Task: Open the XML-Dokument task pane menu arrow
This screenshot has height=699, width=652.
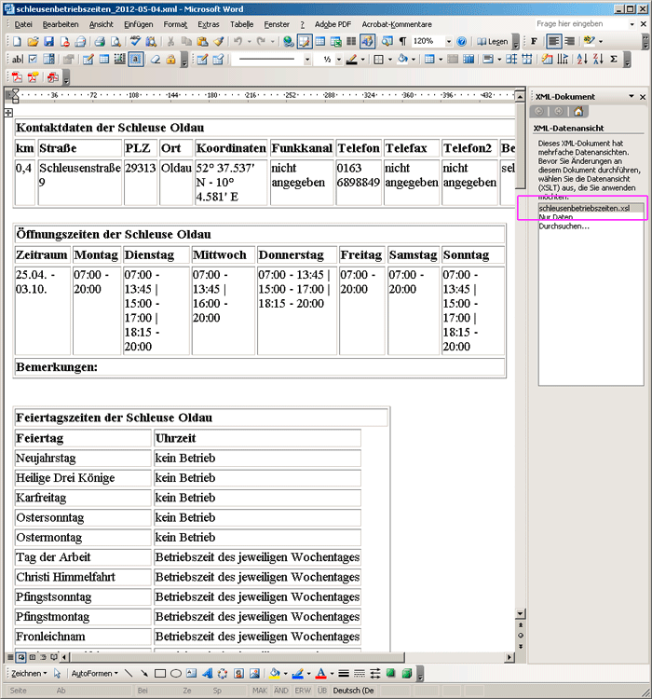Action: click(x=632, y=96)
